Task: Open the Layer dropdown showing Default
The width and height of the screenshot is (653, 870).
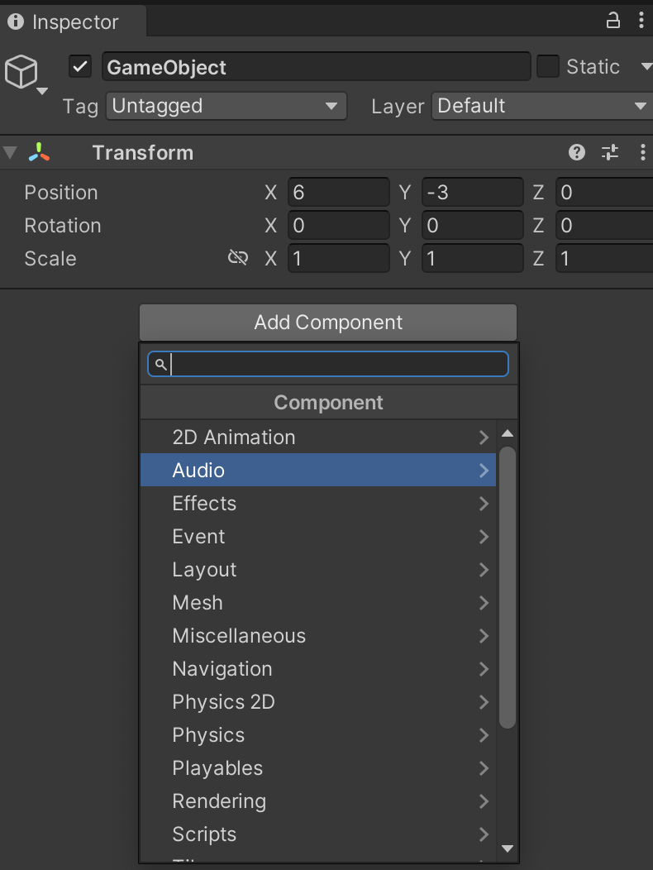Action: click(541, 106)
